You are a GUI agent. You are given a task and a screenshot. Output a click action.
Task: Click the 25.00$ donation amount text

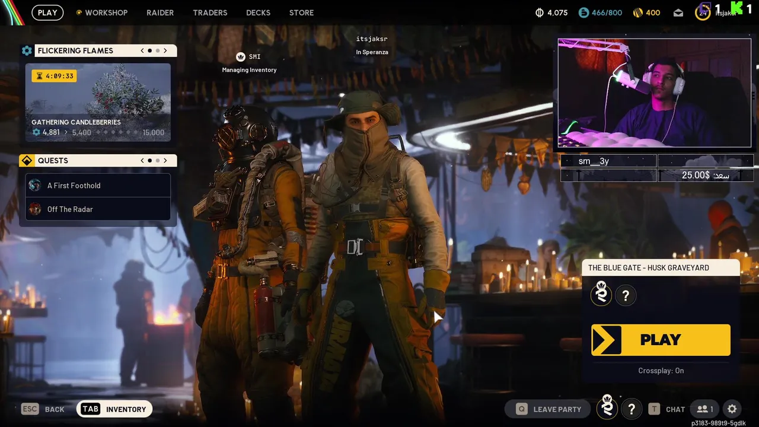[696, 175]
